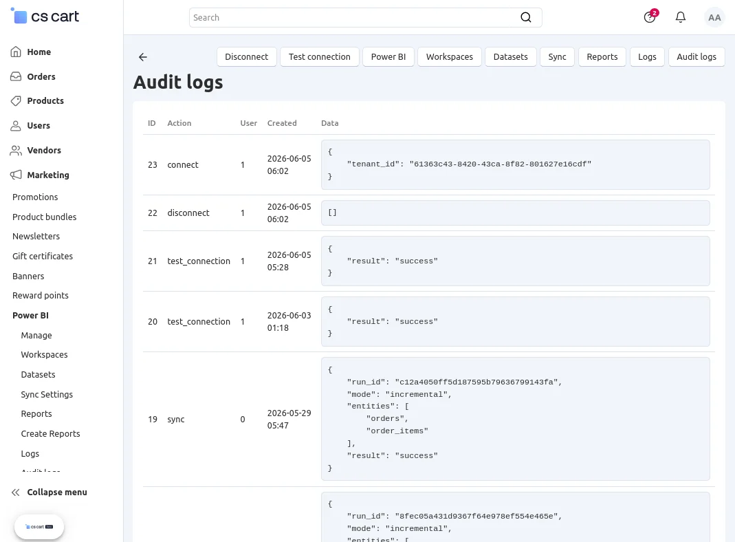Open Promotions submenu item
Image resolution: width=735 pixels, height=542 pixels.
(x=35, y=197)
